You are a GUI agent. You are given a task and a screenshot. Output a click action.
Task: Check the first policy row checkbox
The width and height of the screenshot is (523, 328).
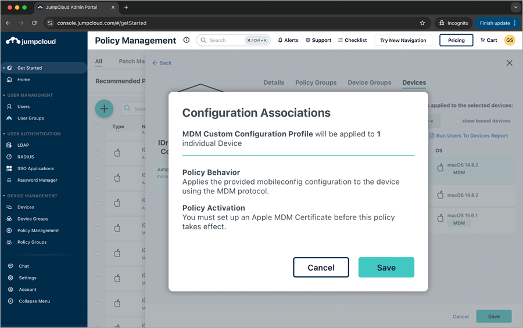[98, 153]
